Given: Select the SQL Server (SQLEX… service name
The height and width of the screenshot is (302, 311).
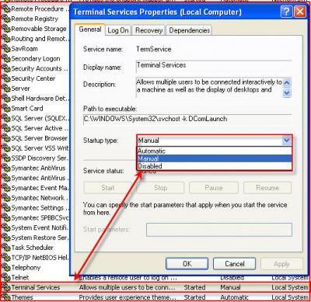Looking at the screenshot, I should point(40,118).
